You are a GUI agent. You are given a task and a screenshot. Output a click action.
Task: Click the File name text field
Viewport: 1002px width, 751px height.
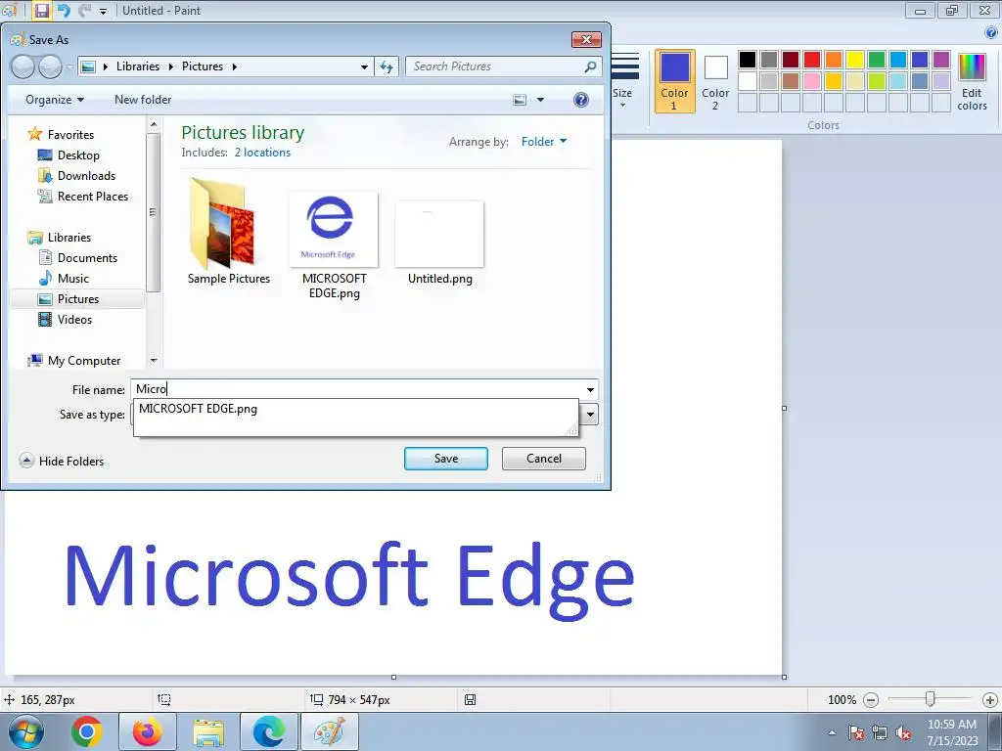coord(356,389)
